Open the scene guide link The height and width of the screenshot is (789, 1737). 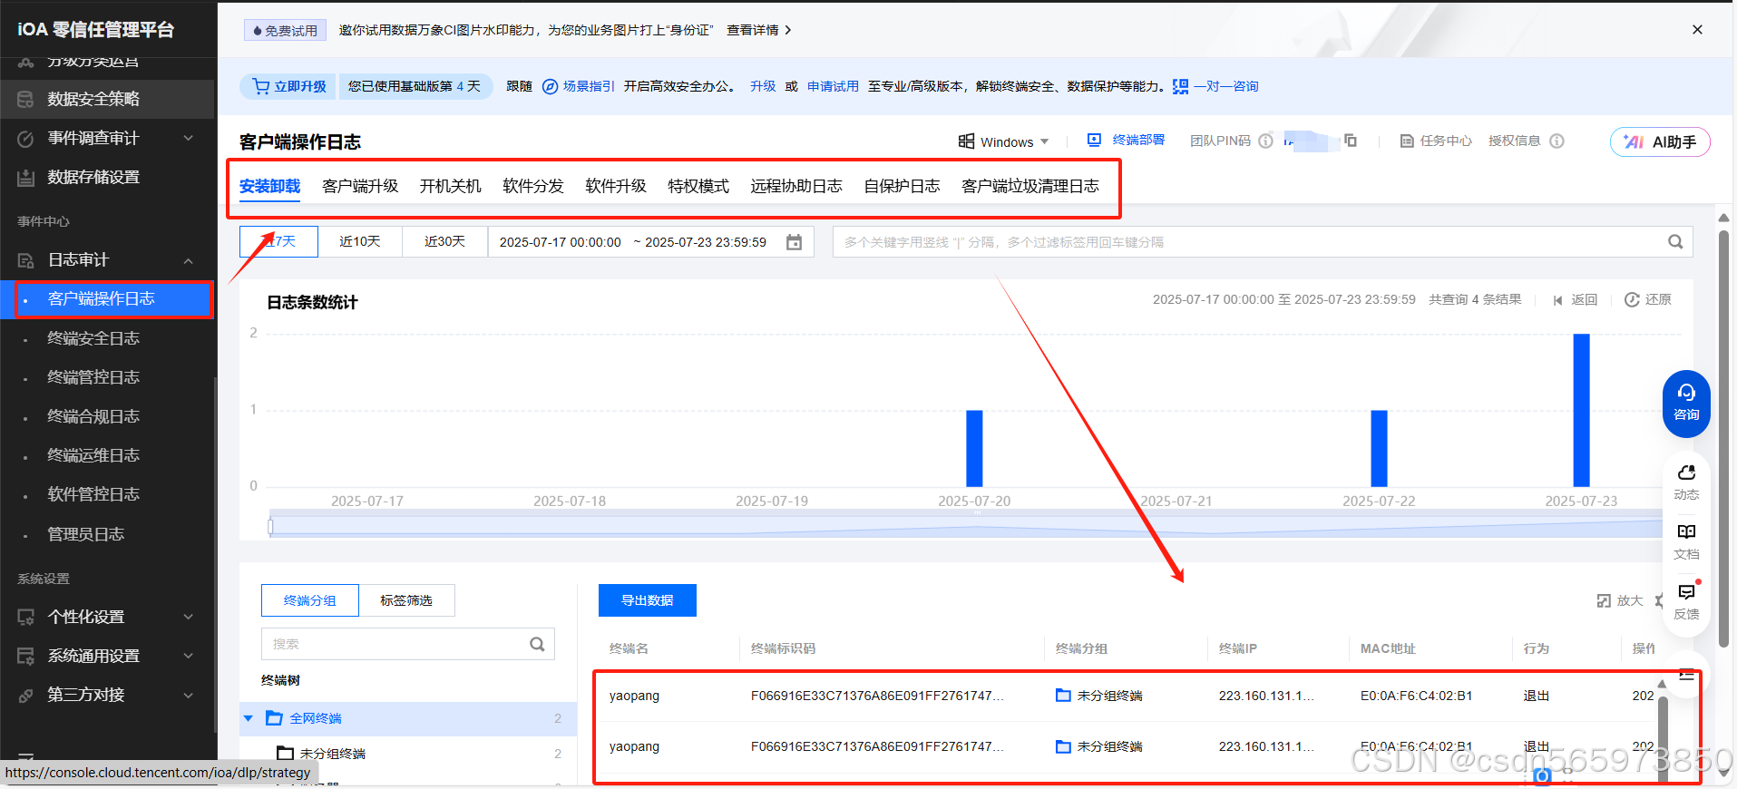coord(579,86)
